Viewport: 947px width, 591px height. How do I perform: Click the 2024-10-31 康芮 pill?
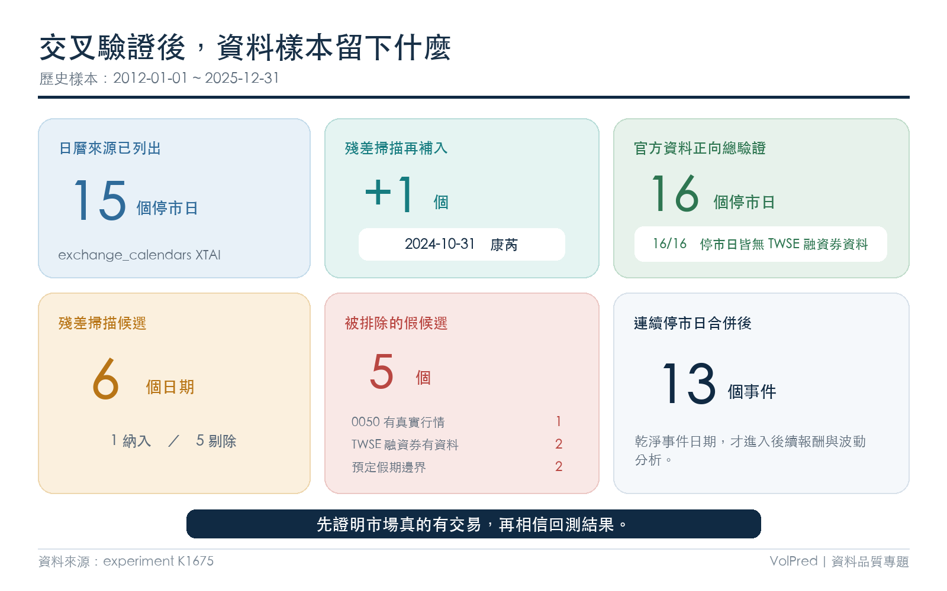click(x=462, y=244)
